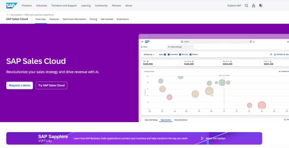The height and width of the screenshot is (148, 289).
Task: Open the Learning menu
Action: [x=86, y=6]
